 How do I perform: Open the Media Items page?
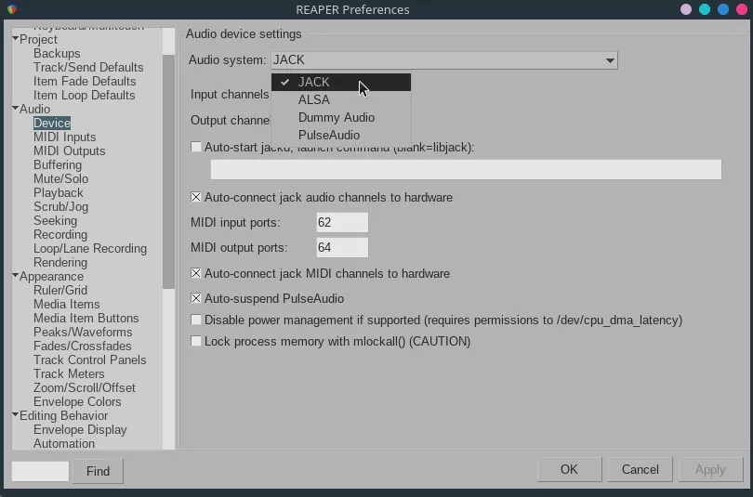[67, 304]
